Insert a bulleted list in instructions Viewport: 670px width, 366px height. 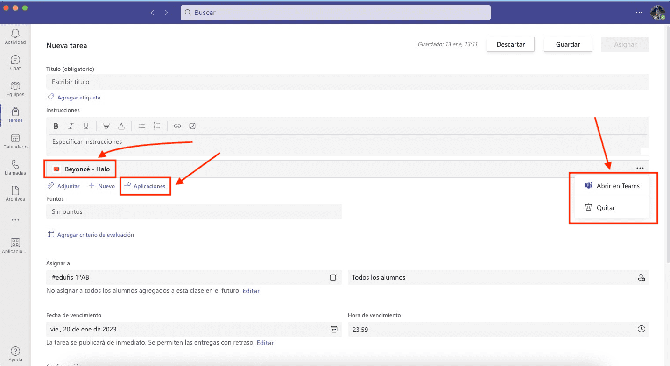click(142, 126)
